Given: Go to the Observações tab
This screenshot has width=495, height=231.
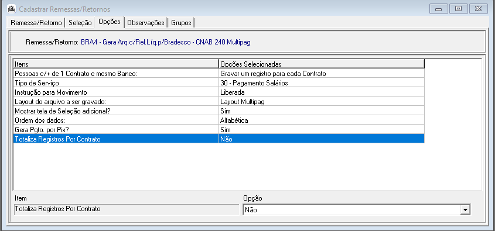Looking at the screenshot, I should [x=146, y=23].
